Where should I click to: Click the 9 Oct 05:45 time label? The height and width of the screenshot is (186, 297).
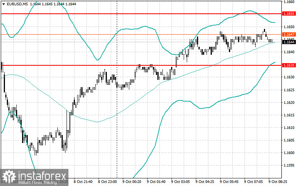click(229, 182)
